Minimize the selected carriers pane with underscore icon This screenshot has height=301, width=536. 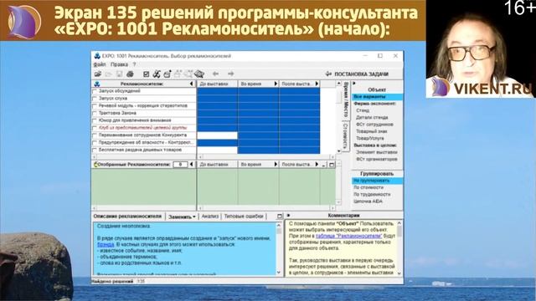tap(324, 165)
